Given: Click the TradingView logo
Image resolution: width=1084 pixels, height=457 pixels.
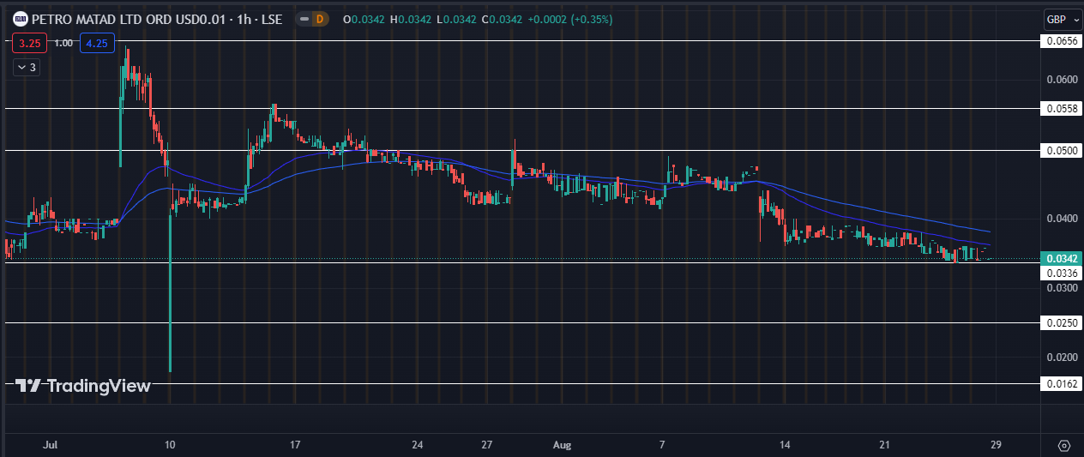Looking at the screenshot, I should coord(83,386).
